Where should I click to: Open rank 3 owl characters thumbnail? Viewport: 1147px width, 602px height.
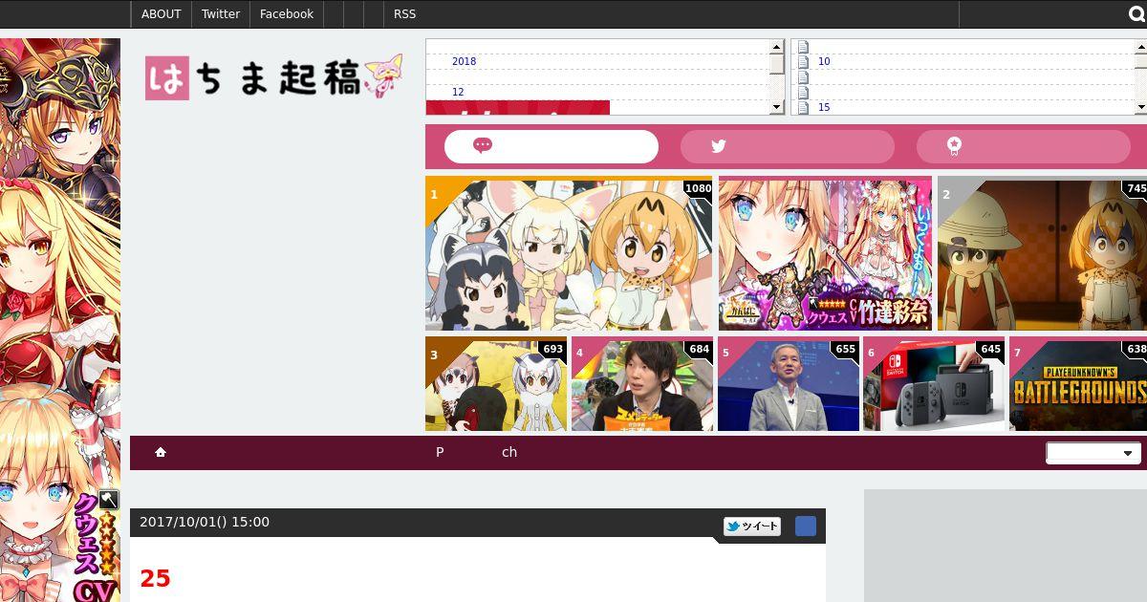pos(496,384)
